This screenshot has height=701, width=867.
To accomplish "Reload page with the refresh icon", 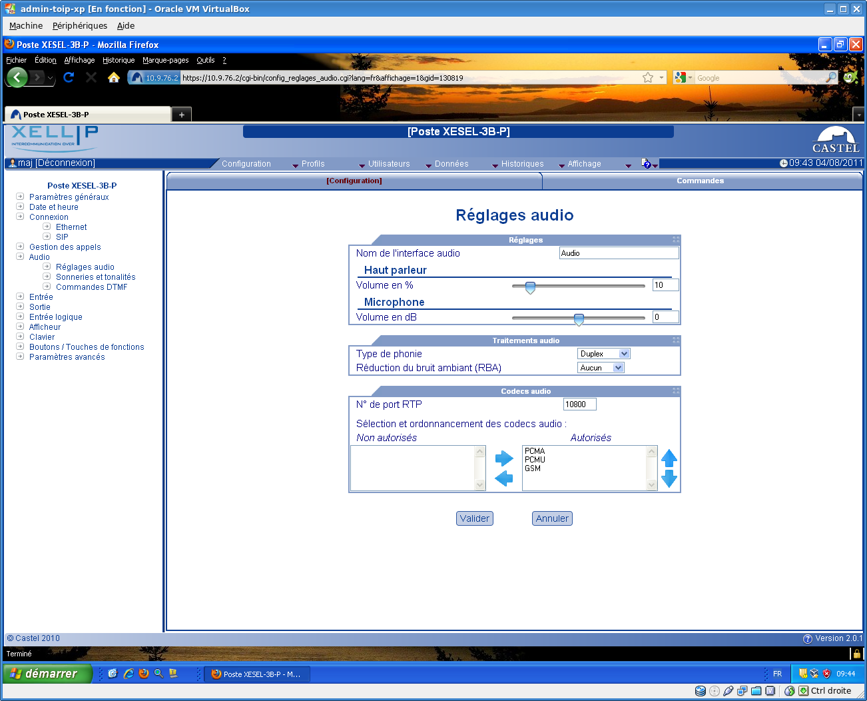I will click(69, 77).
